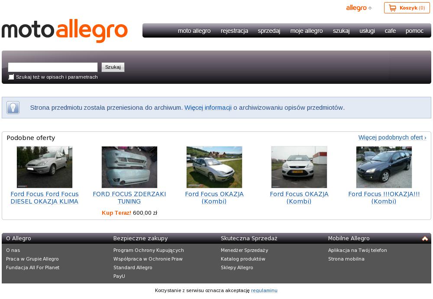Image resolution: width=433 pixels, height=299 pixels.
Task: Open the moje allegro menu item
Action: [x=307, y=31]
